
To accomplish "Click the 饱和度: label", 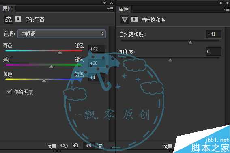I will pyautogui.click(x=127, y=52).
